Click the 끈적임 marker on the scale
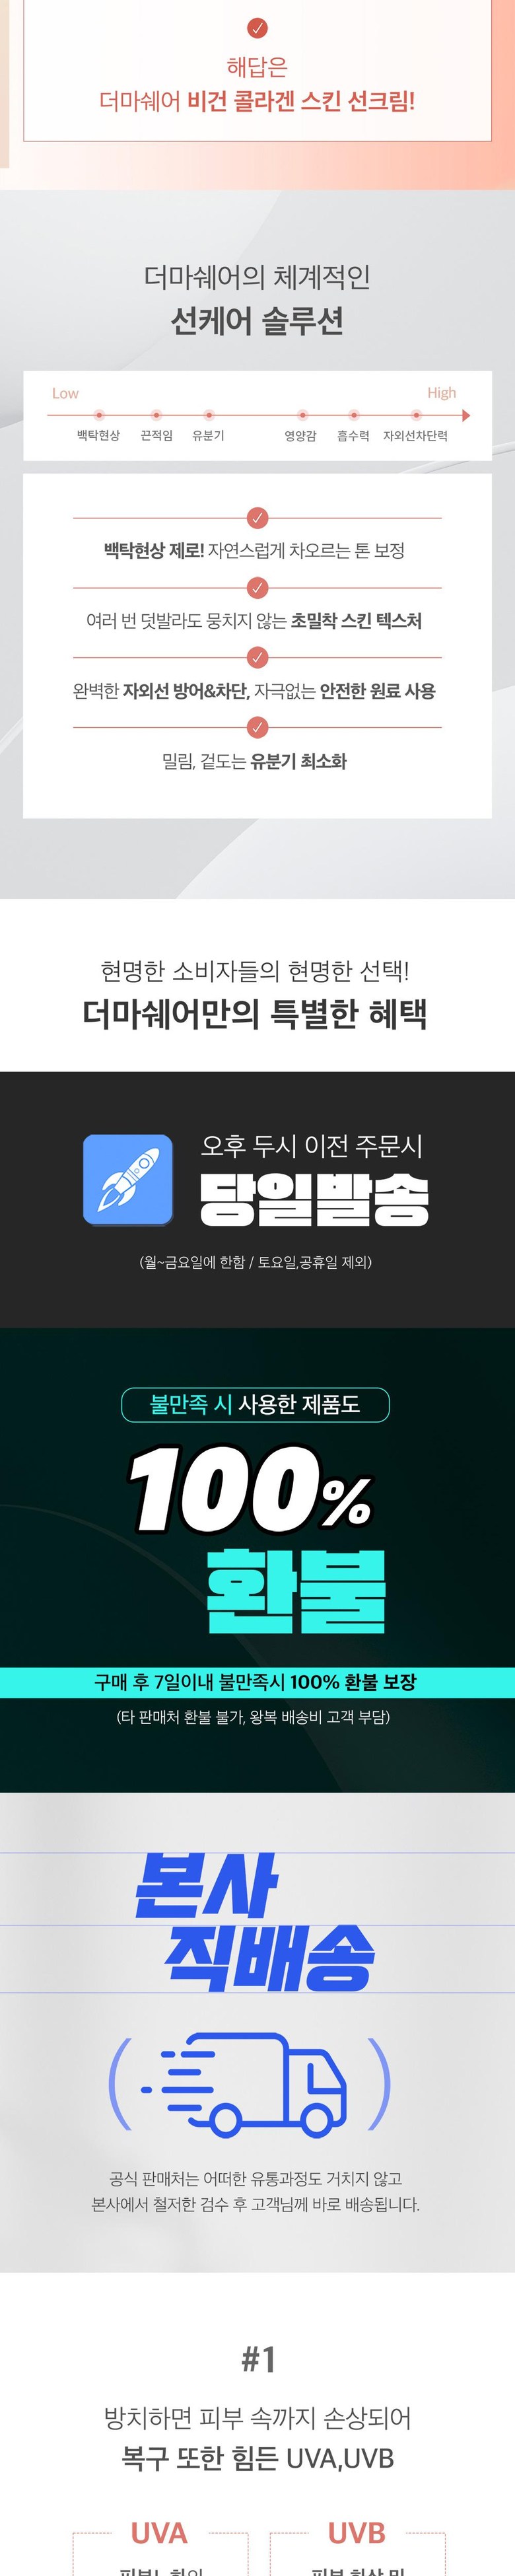 [x=157, y=415]
